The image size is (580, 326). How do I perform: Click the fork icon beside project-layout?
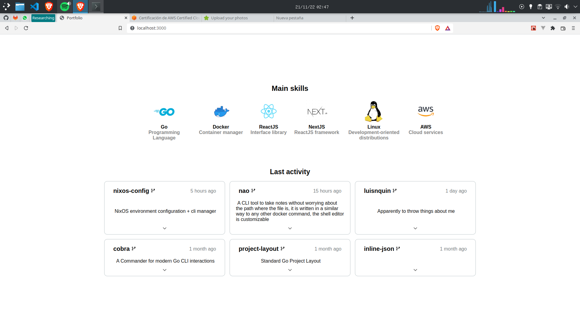(x=282, y=249)
